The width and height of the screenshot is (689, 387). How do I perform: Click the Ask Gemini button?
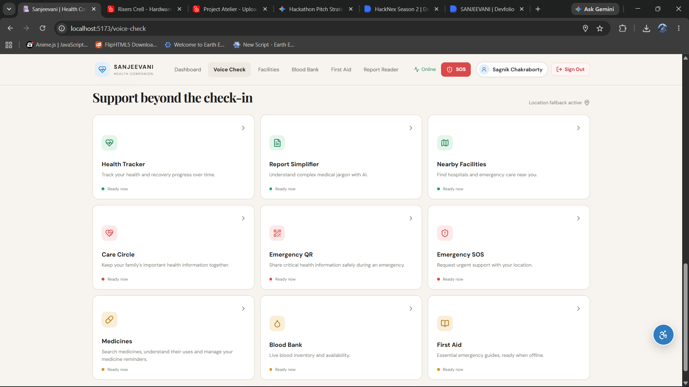click(x=595, y=9)
